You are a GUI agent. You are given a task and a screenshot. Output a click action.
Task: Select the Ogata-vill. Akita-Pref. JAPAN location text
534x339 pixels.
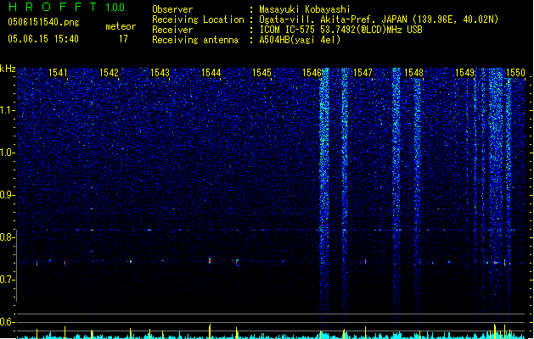(379, 19)
